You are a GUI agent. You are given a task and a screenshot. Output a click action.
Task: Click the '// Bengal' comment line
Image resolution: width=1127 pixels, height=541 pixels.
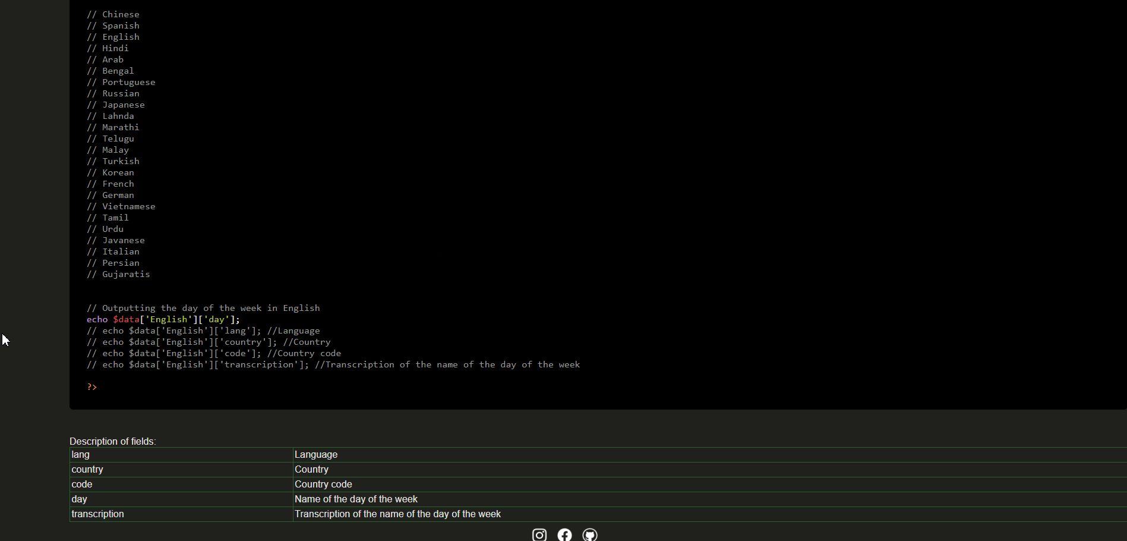pyautogui.click(x=111, y=71)
